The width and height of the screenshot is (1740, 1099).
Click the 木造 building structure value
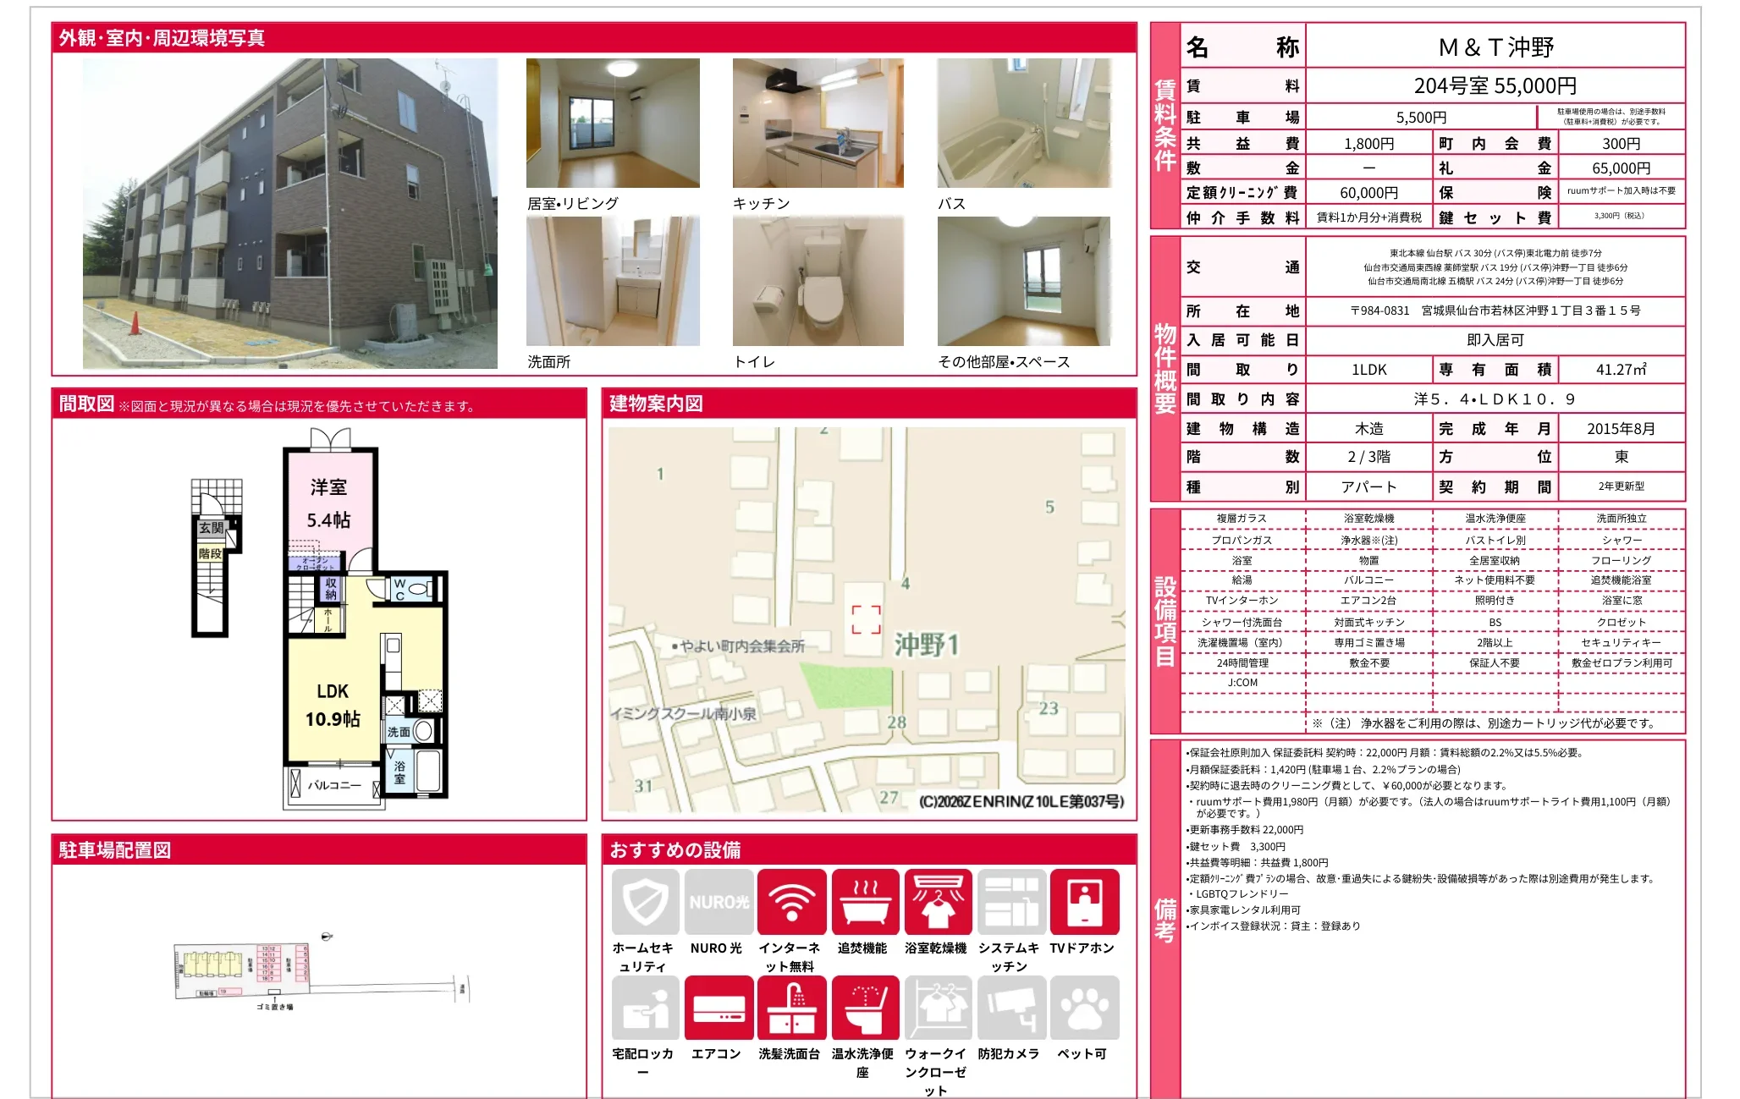(x=1368, y=429)
